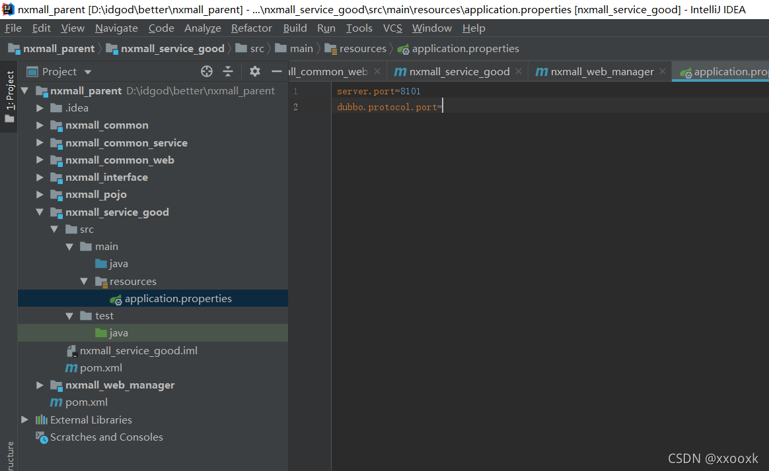
Task: Close the nxmall_service_good editor tab
Action: click(519, 71)
